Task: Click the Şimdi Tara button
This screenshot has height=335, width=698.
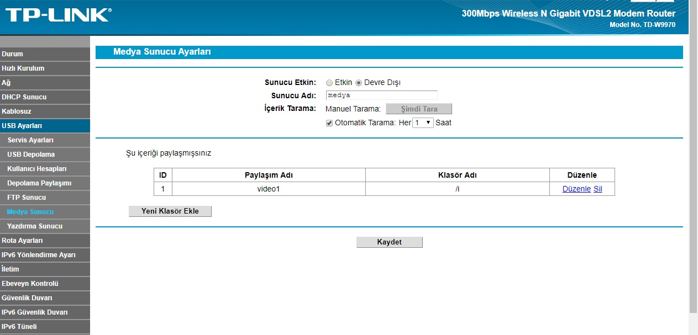Action: (419, 109)
